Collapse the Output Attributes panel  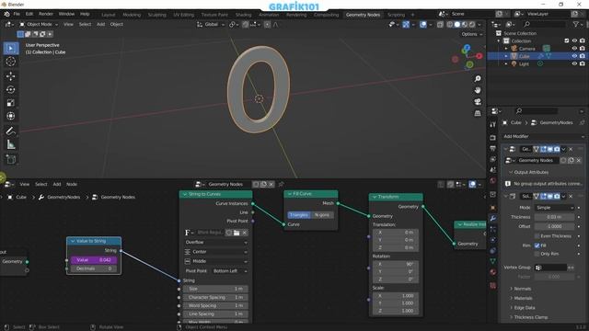511,172
